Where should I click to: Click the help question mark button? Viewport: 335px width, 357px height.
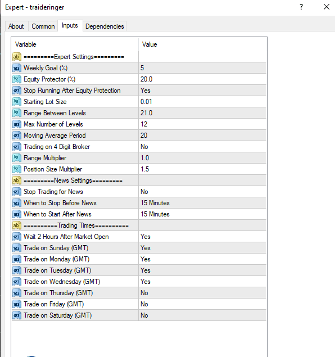point(301,7)
